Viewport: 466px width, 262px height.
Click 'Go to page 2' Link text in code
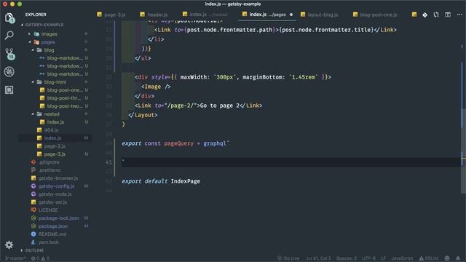click(220, 106)
